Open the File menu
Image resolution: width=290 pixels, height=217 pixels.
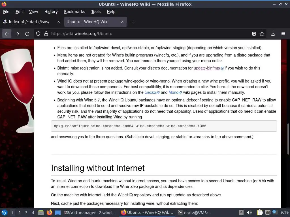[6, 12]
